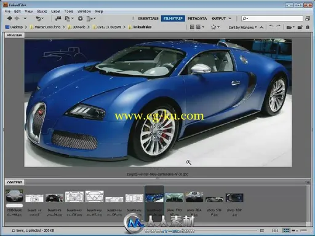Screen dimensions: 315x236
Task: Open the parent and favorites folder dropdown
Action: [25, 18]
